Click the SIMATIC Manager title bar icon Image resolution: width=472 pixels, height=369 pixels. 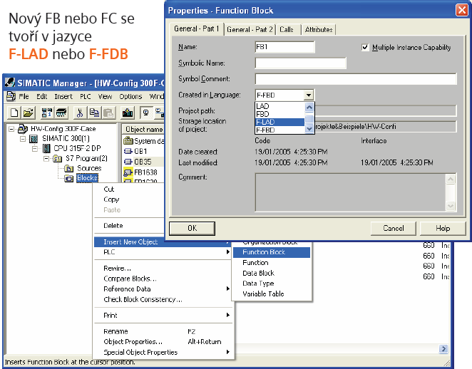pyautogui.click(x=10, y=83)
